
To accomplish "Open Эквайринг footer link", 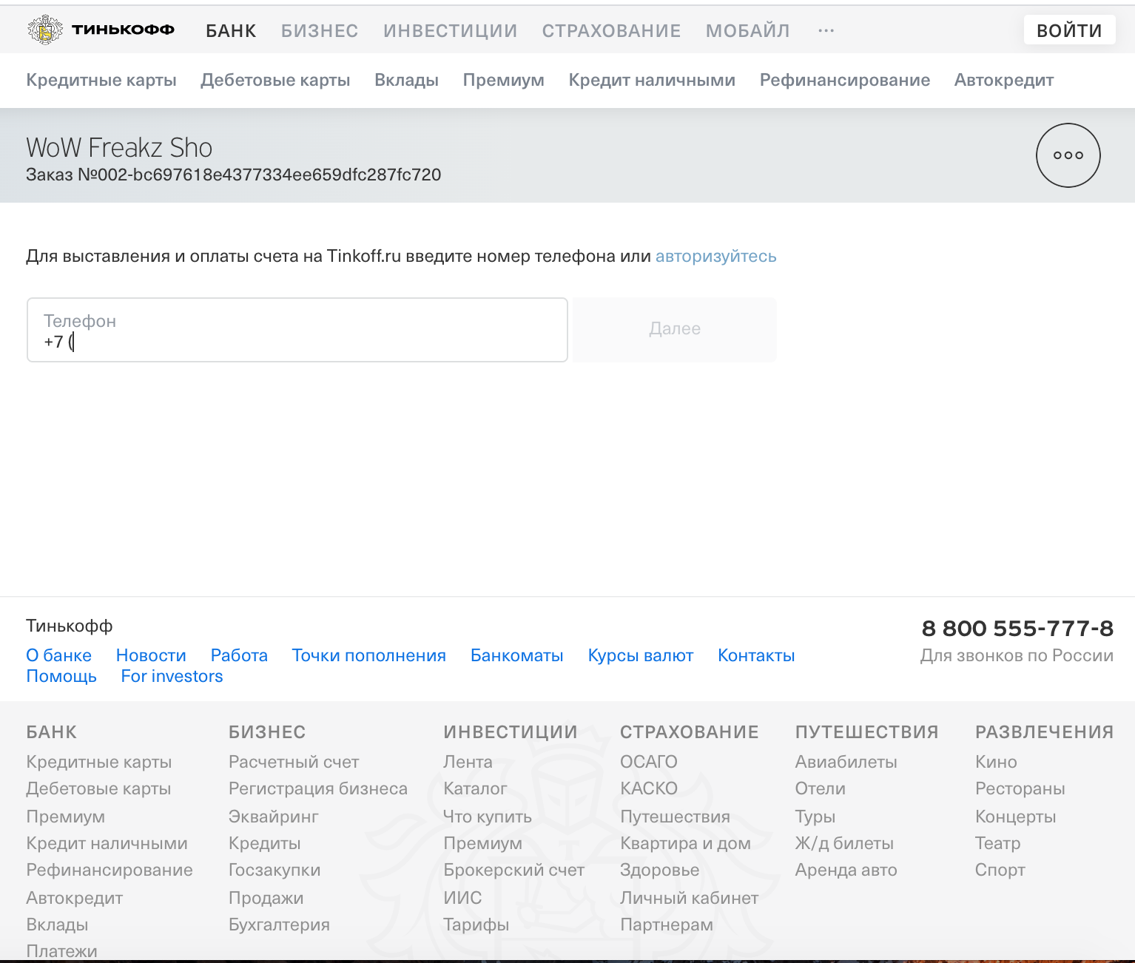I will [x=274, y=817].
